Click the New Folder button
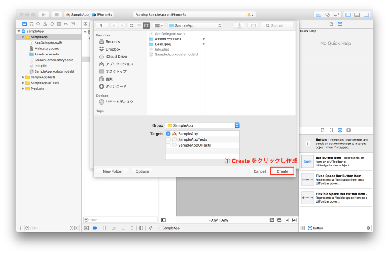Image resolution: width=389 pixels, height=255 pixels. click(112, 171)
